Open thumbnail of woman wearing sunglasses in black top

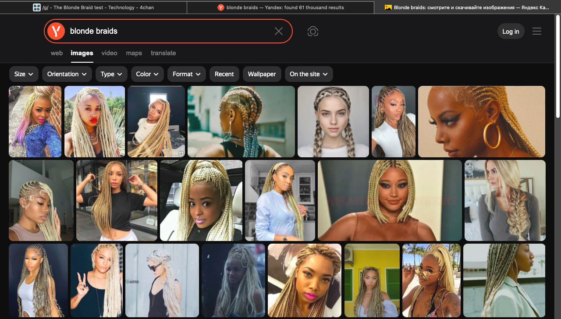click(162, 280)
